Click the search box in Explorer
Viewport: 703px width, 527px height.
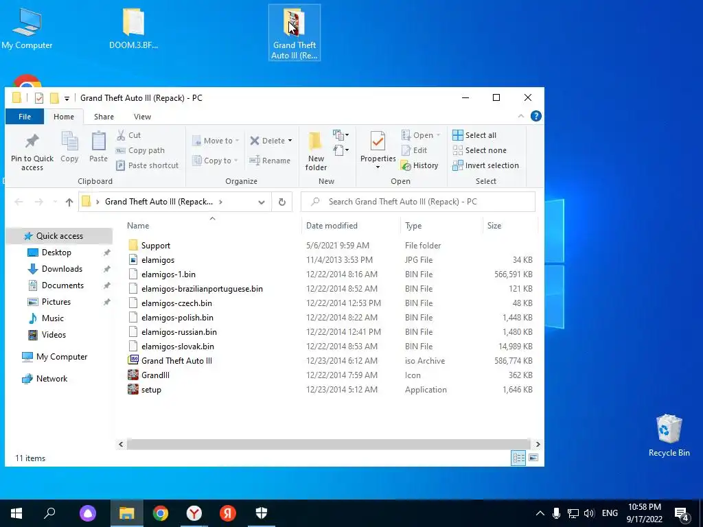[418, 202]
